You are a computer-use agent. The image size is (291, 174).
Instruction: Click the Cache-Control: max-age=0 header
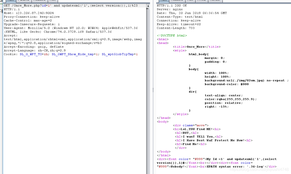[x=28, y=20]
